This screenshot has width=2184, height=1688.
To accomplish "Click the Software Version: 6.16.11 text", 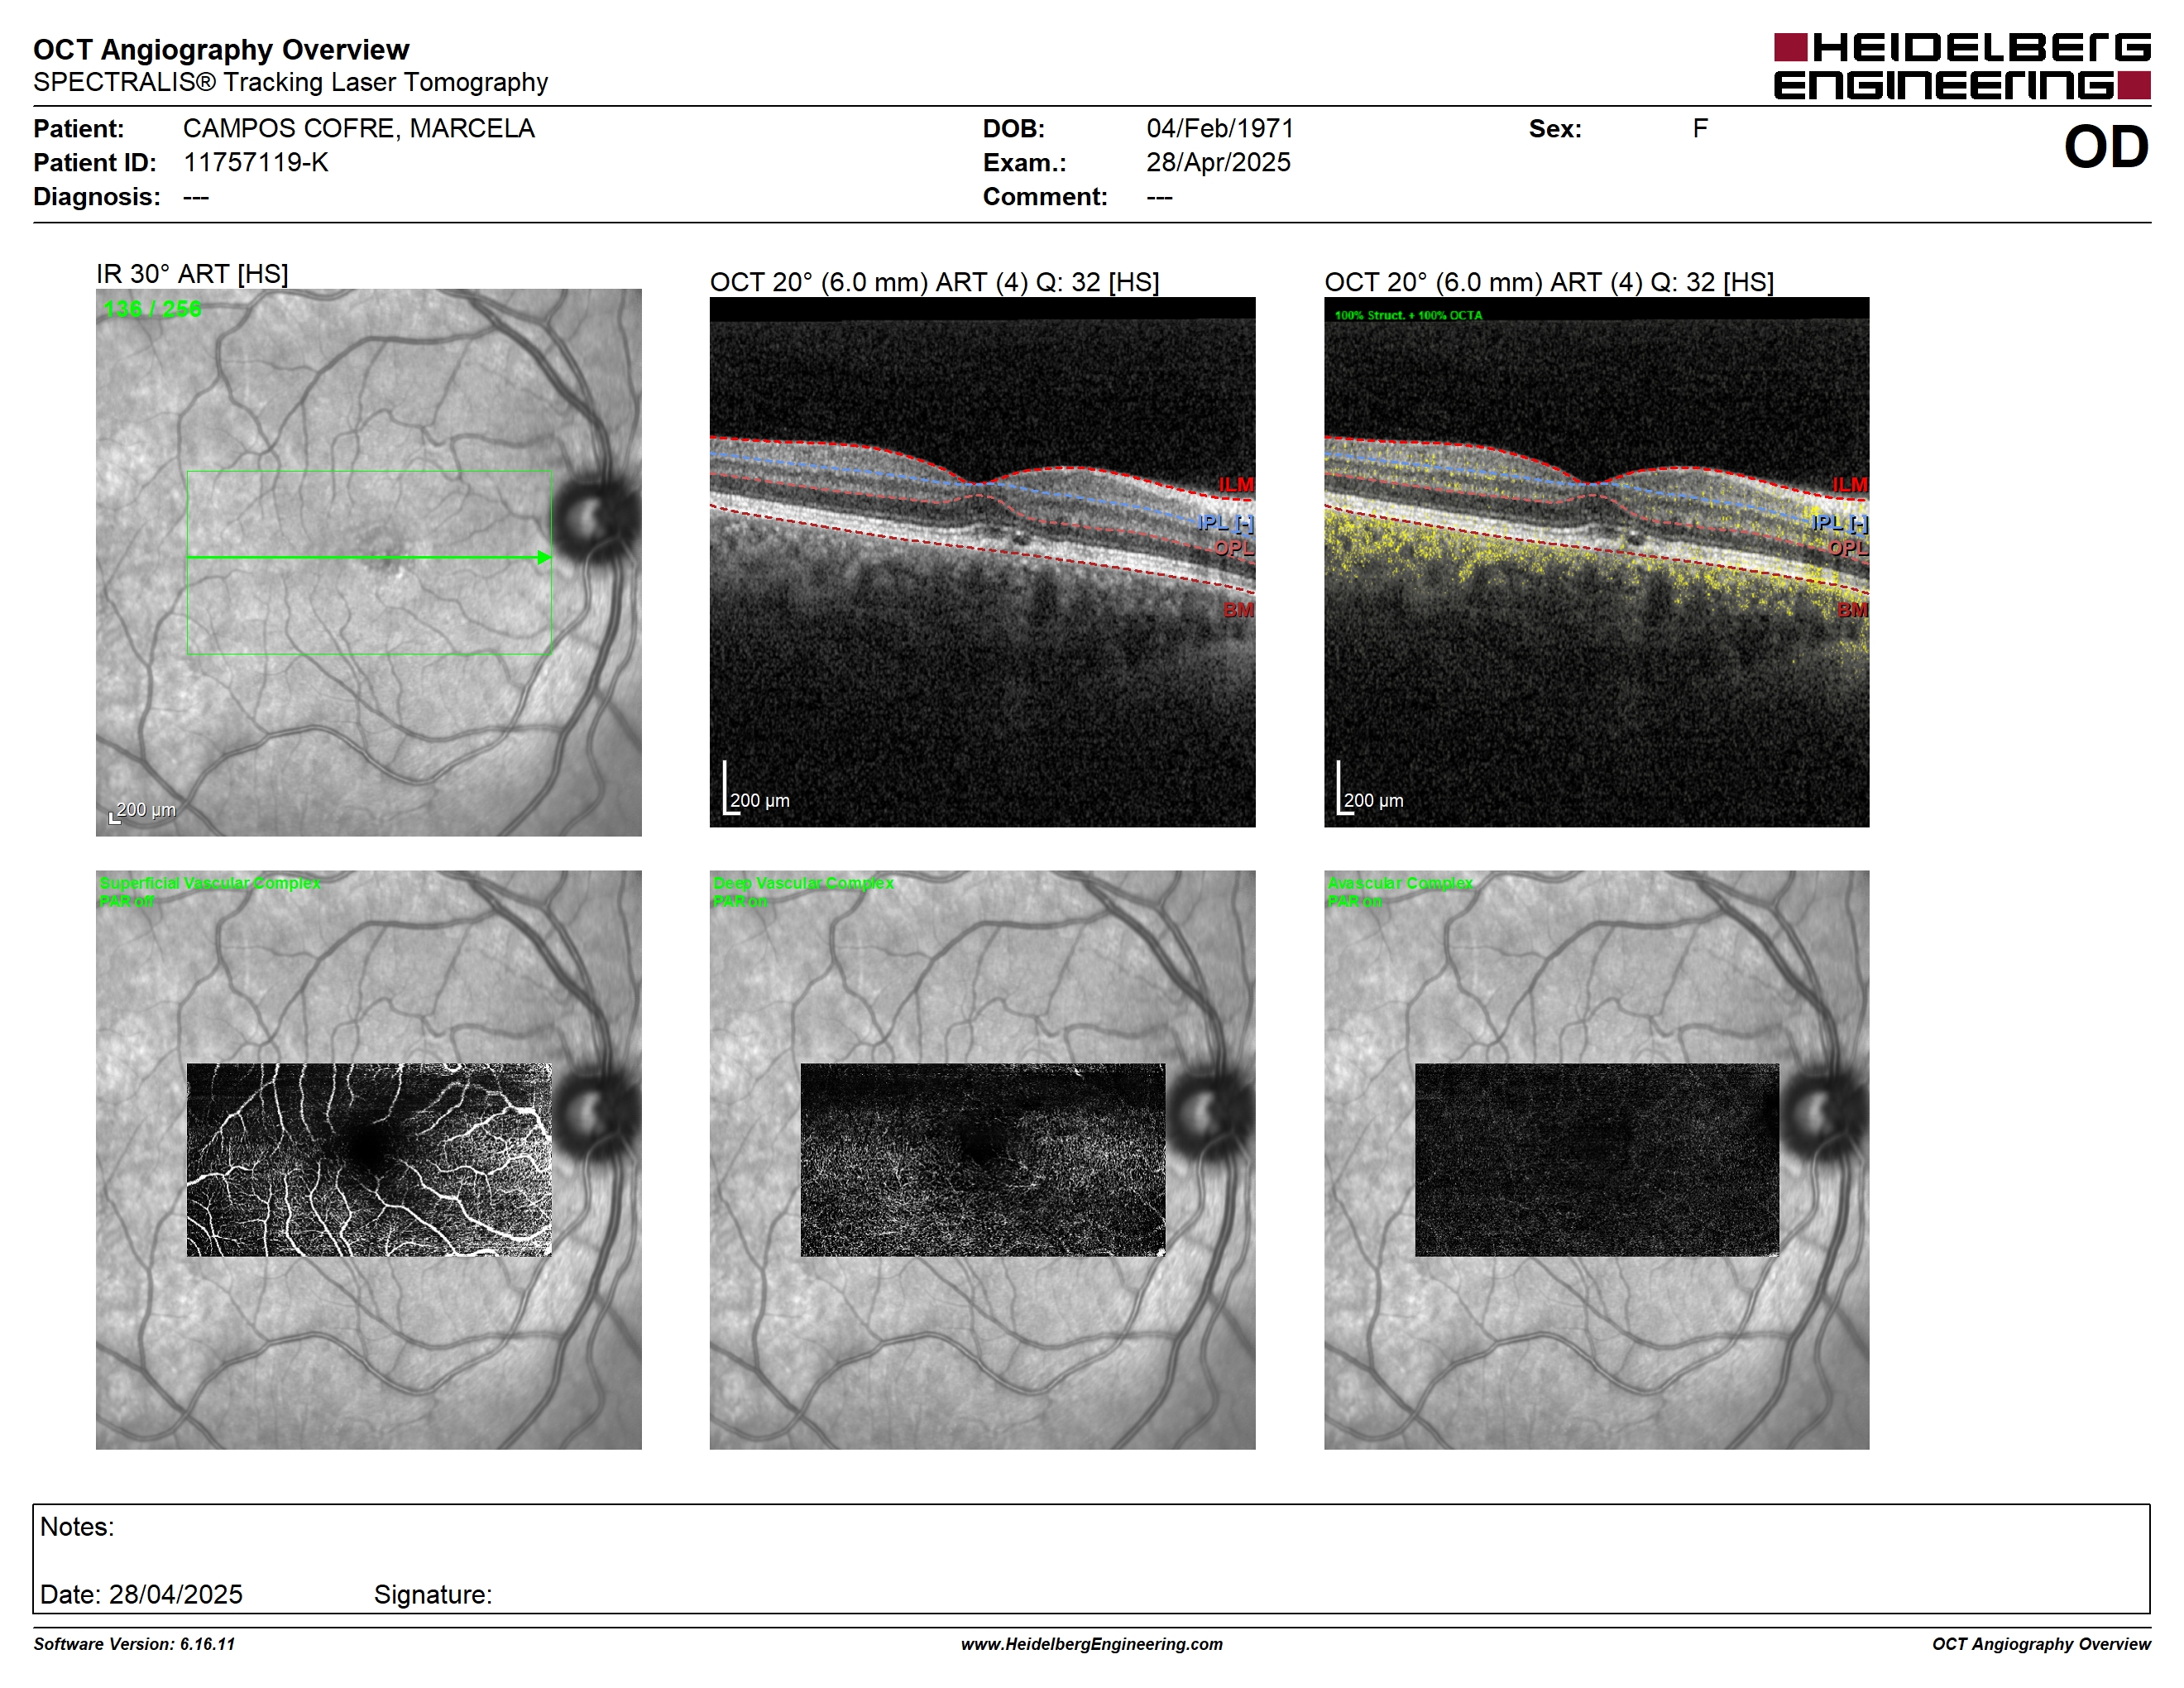I will pos(134,1644).
